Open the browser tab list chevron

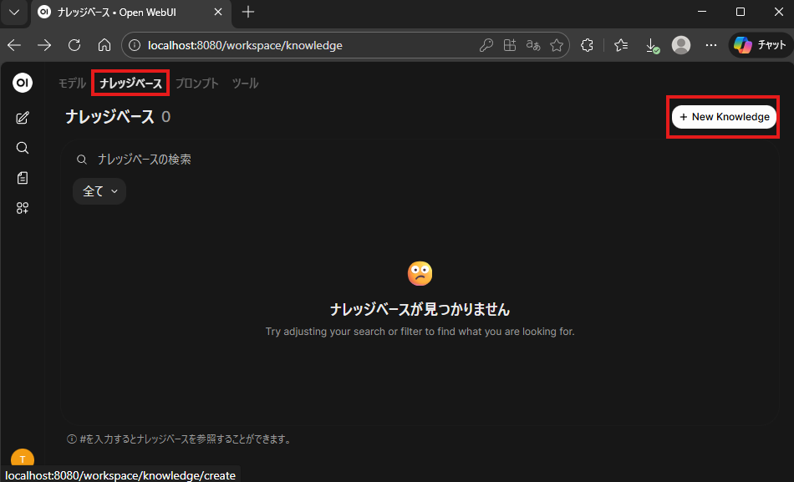coord(14,13)
